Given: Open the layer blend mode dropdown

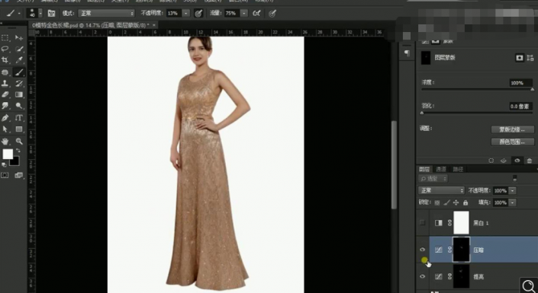Looking at the screenshot, I should click(441, 190).
